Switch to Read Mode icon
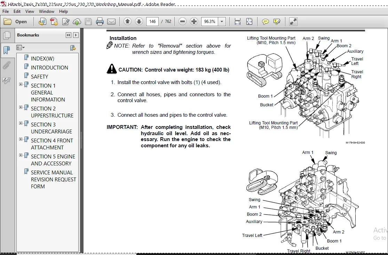Screen dimensions: 388x255 pos(293,22)
